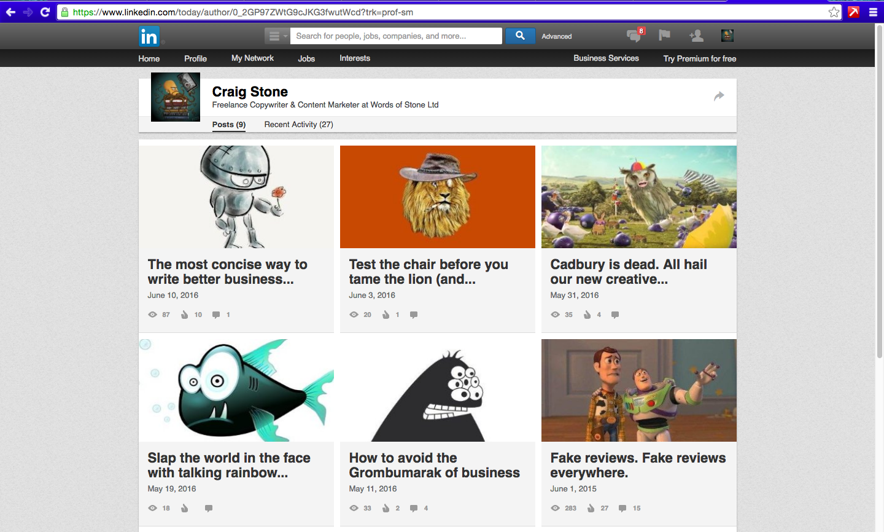Open post 'The most concise way to write better business'
884x532 pixels.
228,272
